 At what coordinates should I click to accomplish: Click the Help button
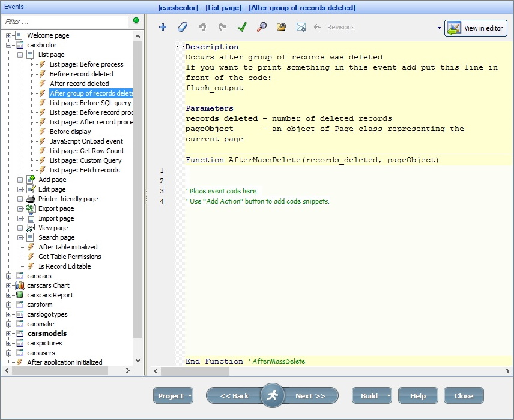click(x=418, y=396)
